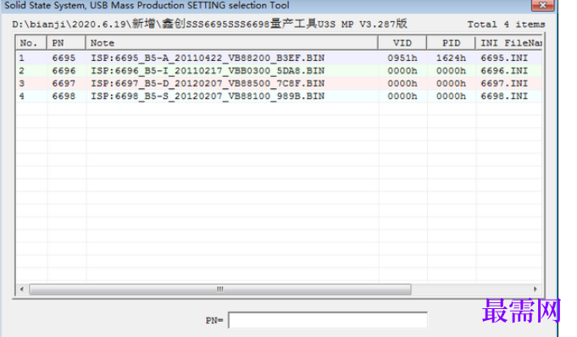
Task: Click PID 0000h in the 6698 row
Action: tap(451, 96)
